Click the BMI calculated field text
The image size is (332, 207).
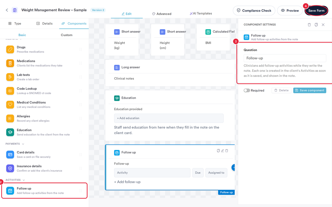(x=208, y=43)
